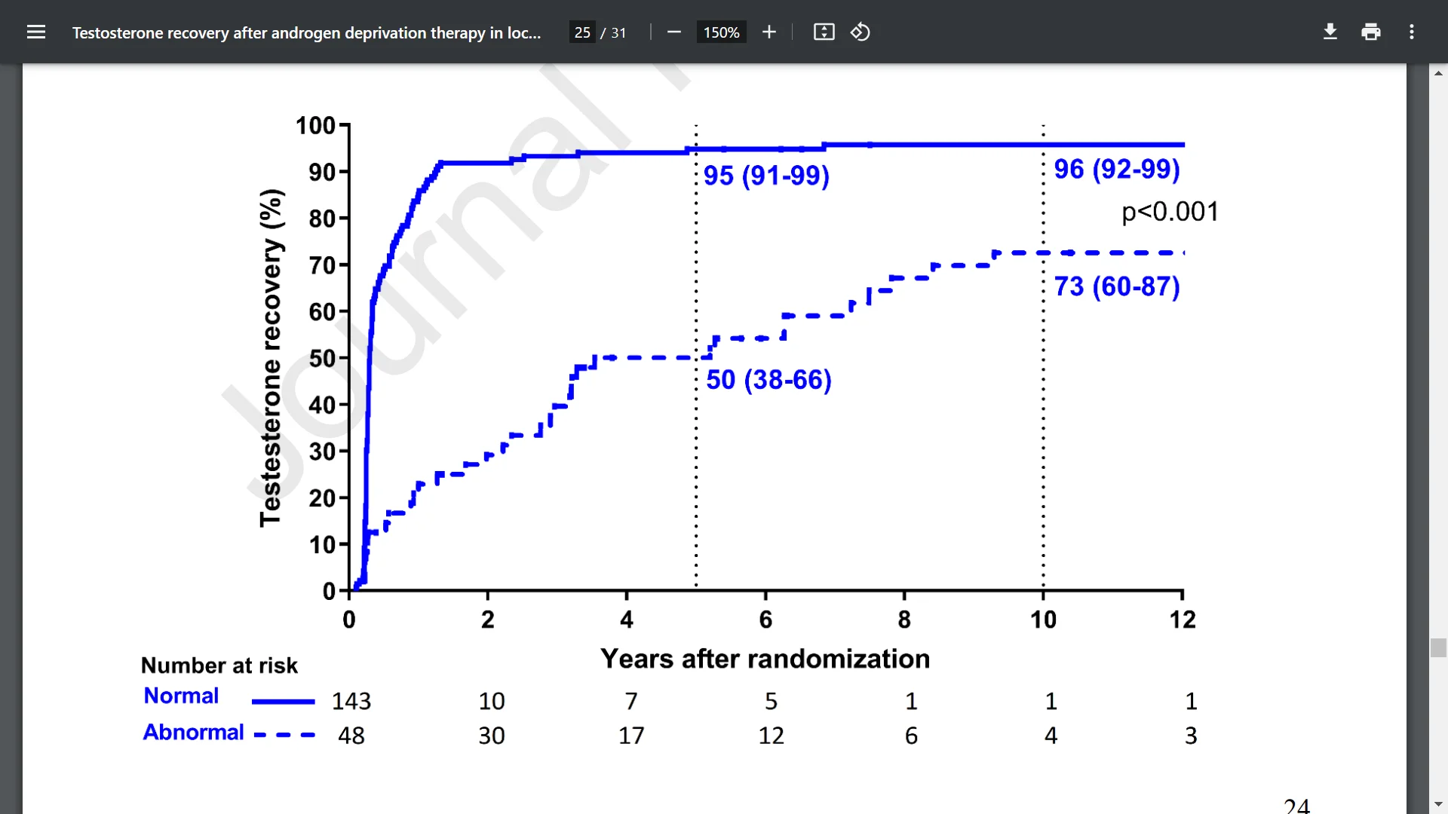The image size is (1448, 814).
Task: Click the document title text
Action: pyautogui.click(x=306, y=32)
